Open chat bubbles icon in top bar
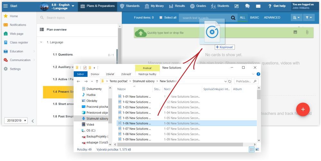Image resolution: width=321 pixels, height=161 pixels. (x=247, y=6)
